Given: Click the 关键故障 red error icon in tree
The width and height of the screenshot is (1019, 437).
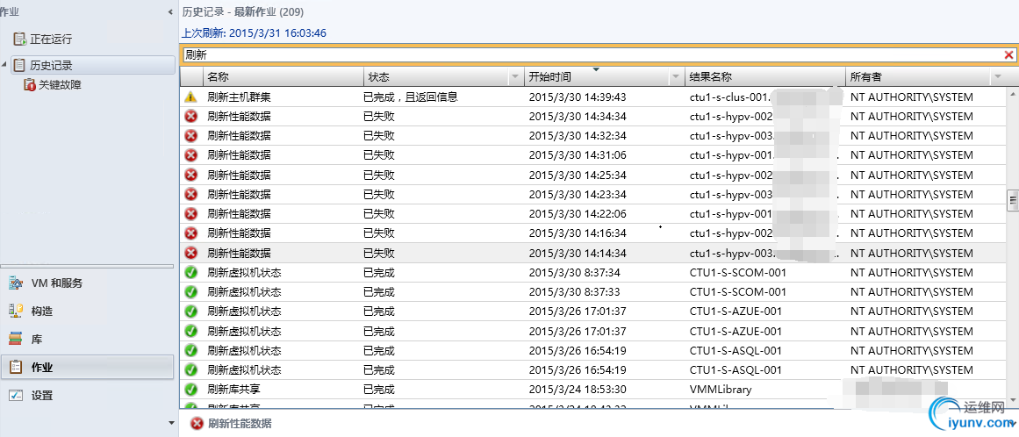Looking at the screenshot, I should 30,85.
